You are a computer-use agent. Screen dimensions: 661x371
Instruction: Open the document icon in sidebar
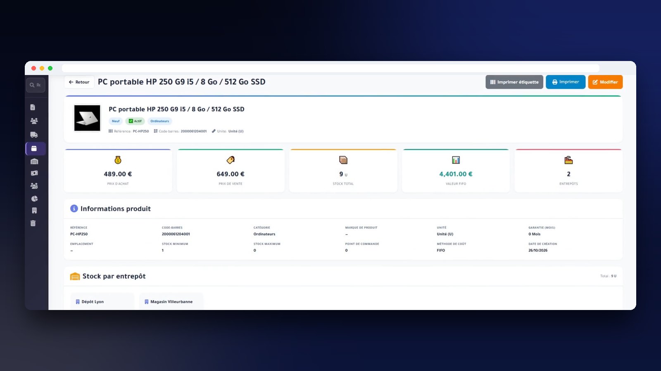coord(33,107)
